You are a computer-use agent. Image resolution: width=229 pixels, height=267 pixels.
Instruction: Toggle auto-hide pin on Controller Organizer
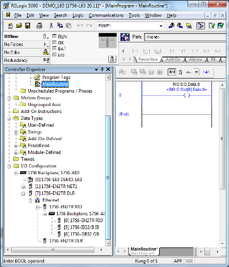point(102,69)
